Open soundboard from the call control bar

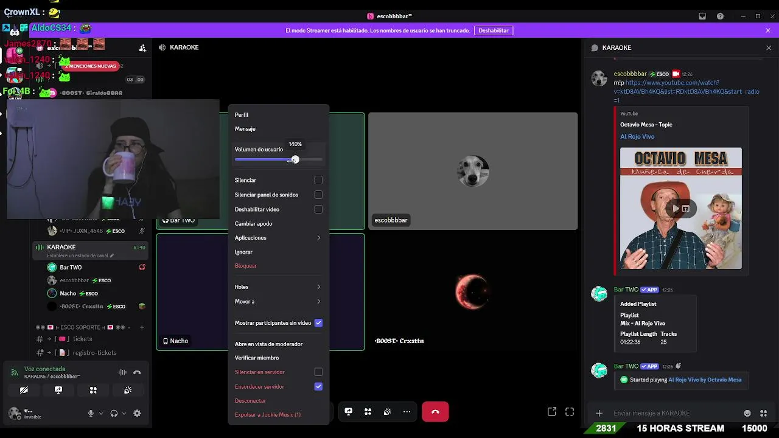point(387,412)
